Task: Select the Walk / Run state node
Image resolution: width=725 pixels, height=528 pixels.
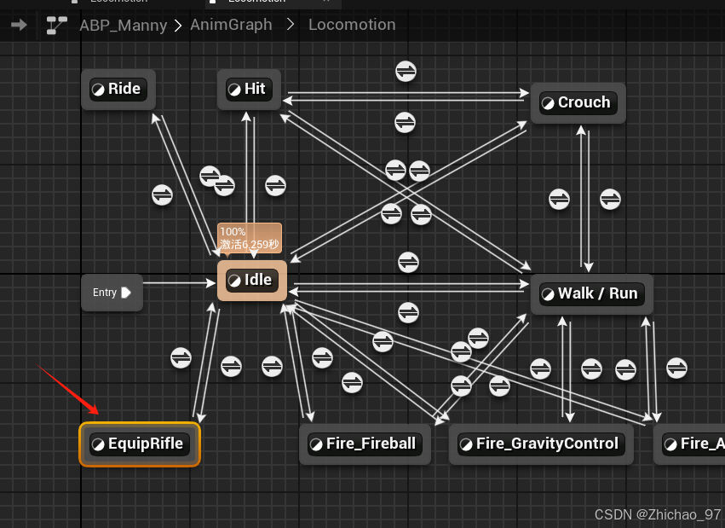Action: (591, 294)
